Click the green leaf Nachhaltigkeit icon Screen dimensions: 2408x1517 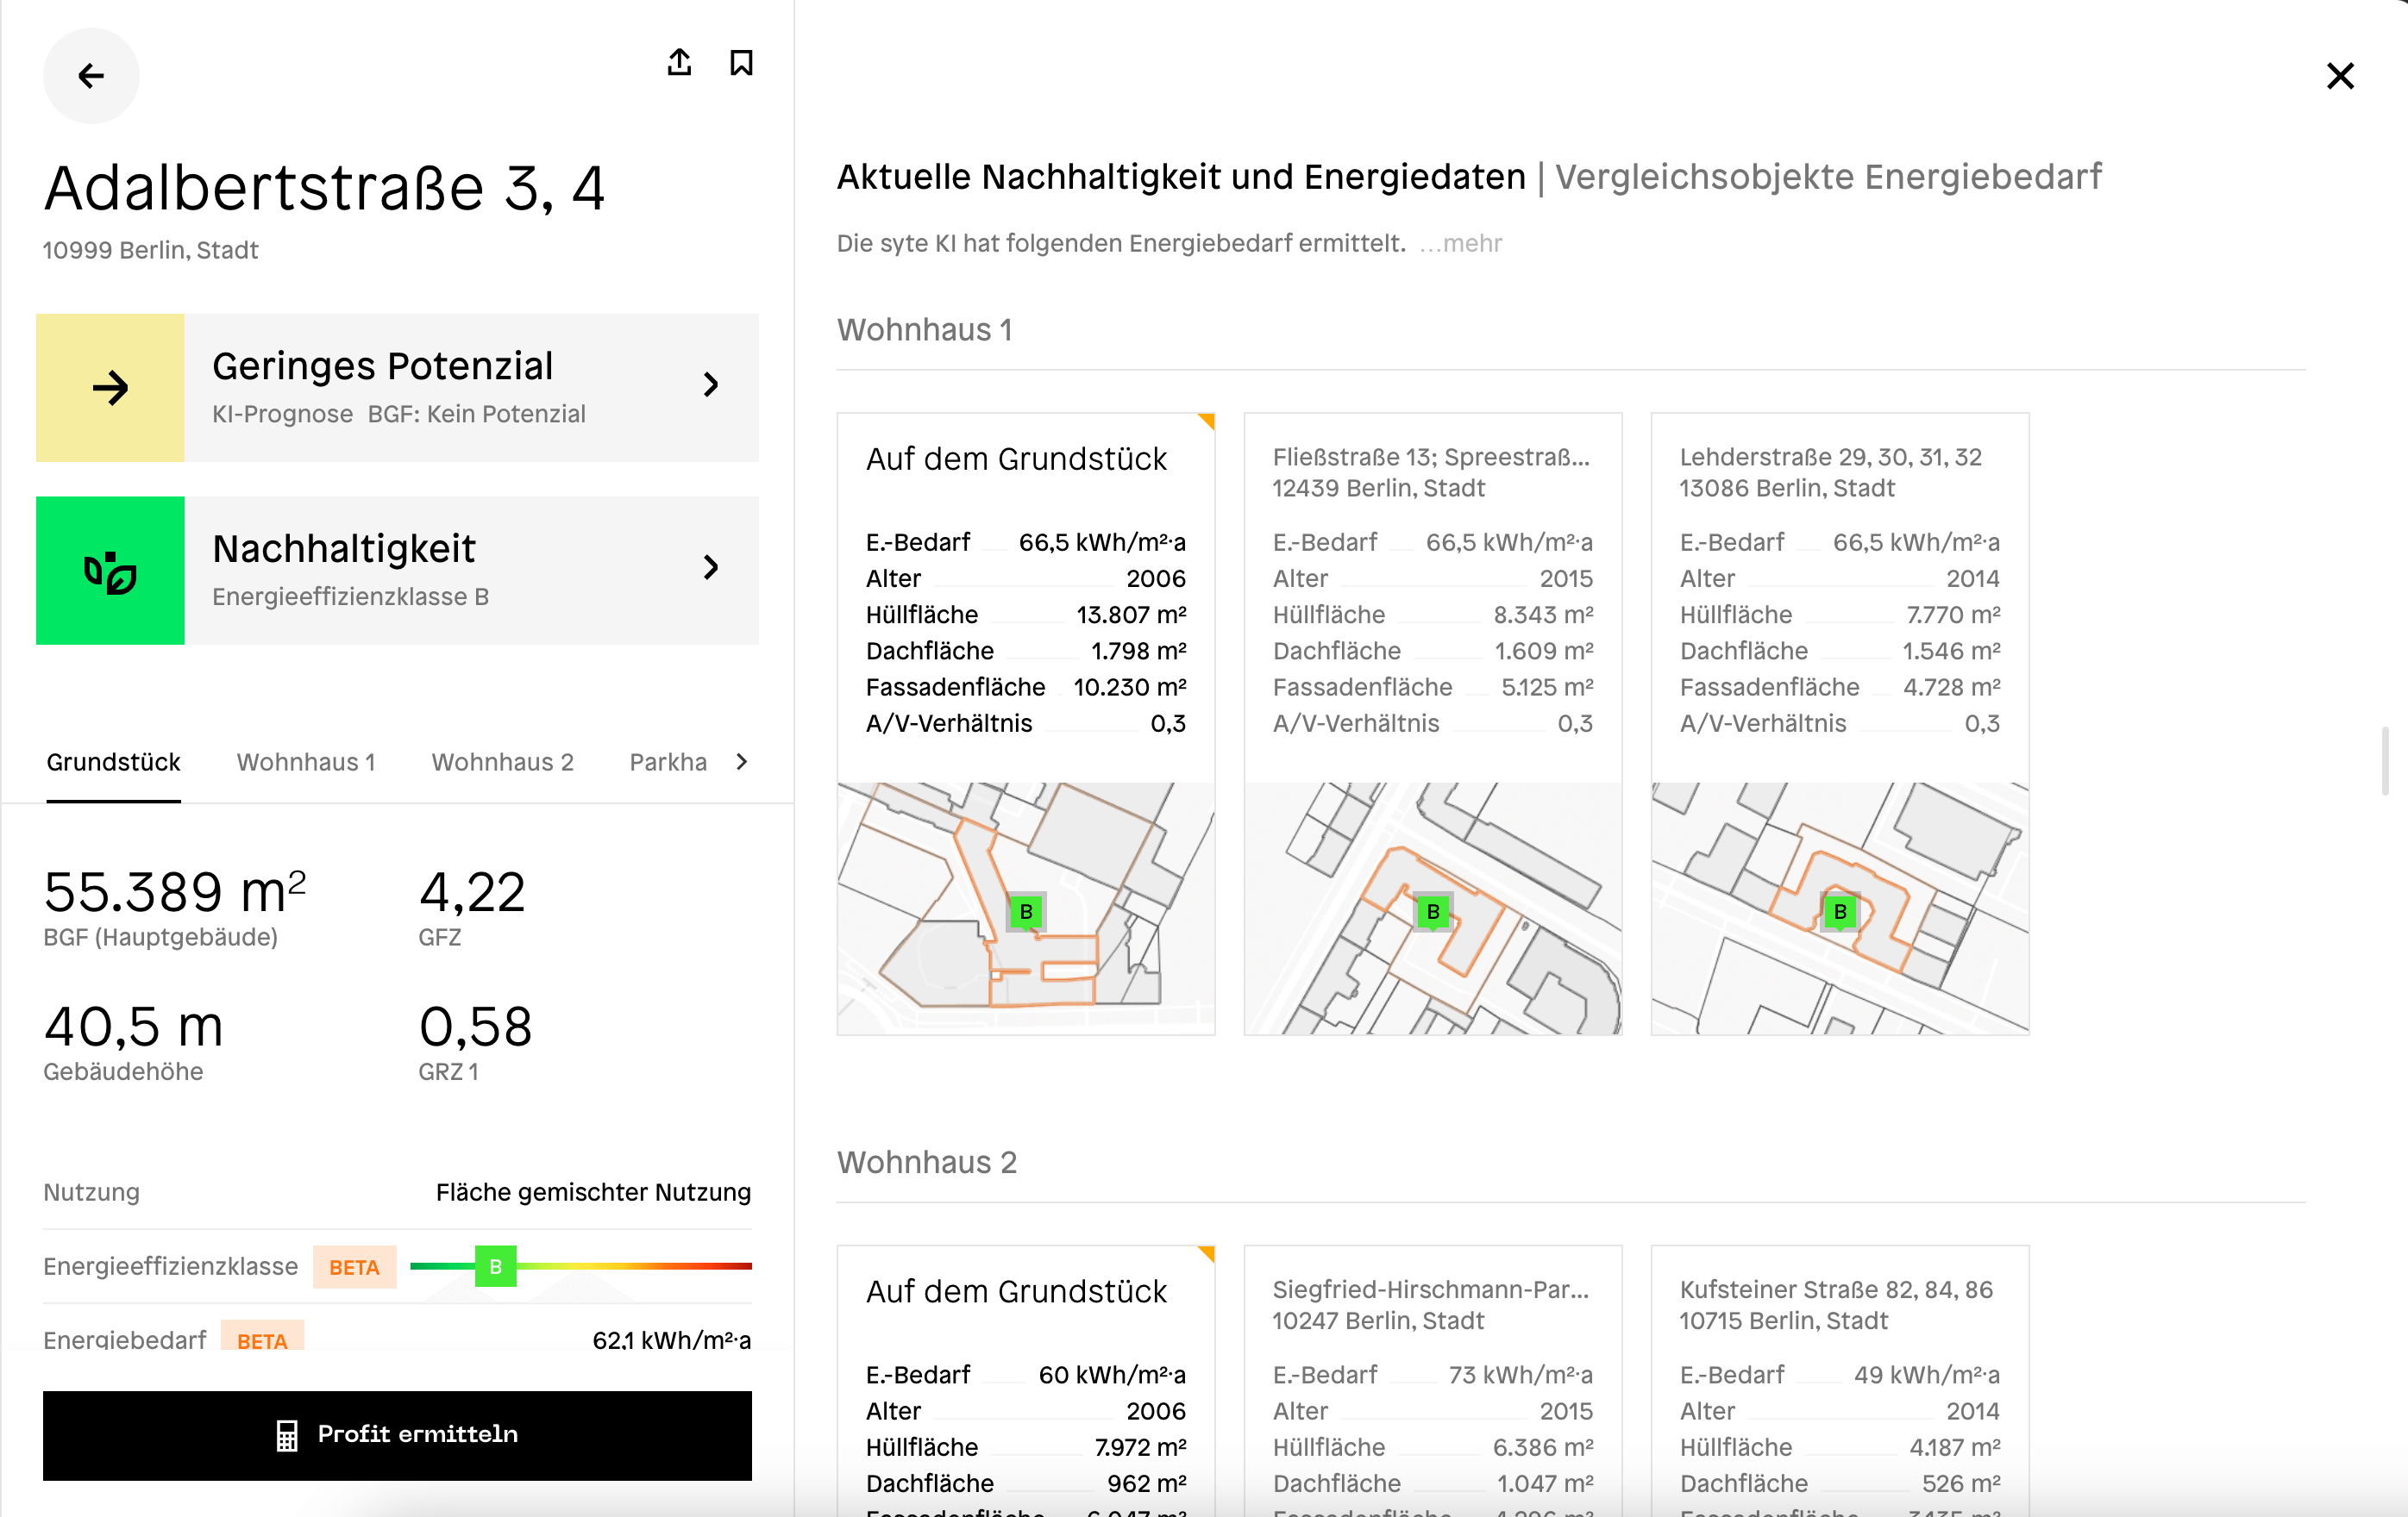pyautogui.click(x=110, y=571)
